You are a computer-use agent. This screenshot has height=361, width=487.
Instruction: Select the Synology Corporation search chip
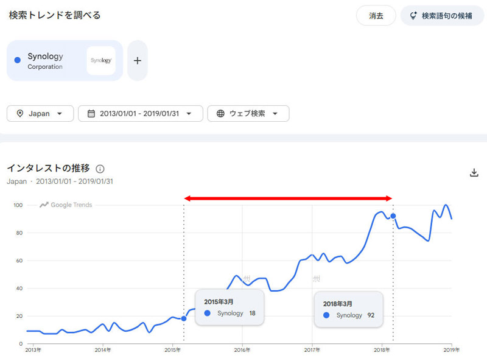[65, 61]
